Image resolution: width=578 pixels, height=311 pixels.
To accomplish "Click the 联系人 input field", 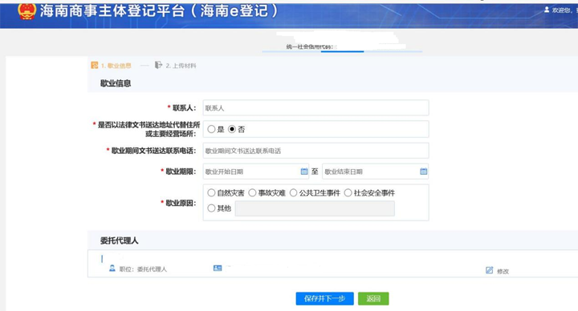I will click(x=316, y=108).
